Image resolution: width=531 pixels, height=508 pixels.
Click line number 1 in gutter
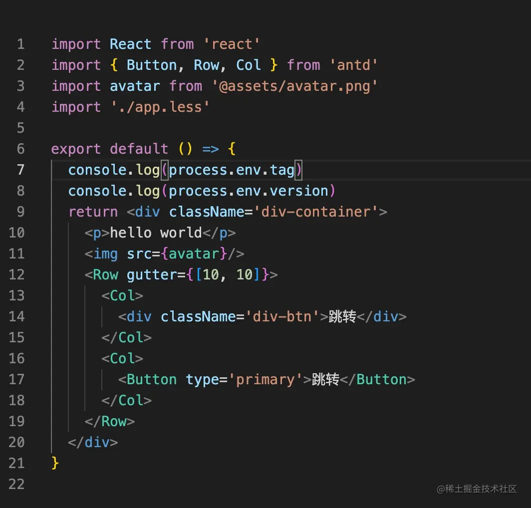[20, 44]
